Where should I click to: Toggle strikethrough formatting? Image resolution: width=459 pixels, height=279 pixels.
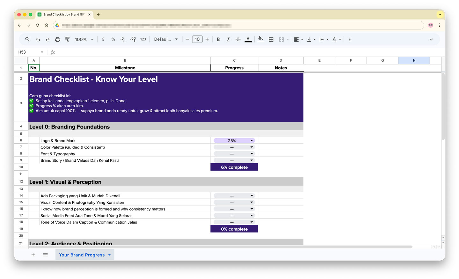(238, 39)
